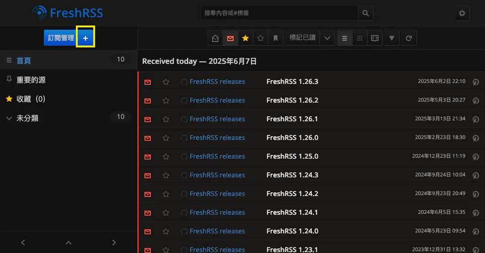Collapse the 未分類 category chevron
Screen dimensions: 485x253
click(x=9, y=118)
